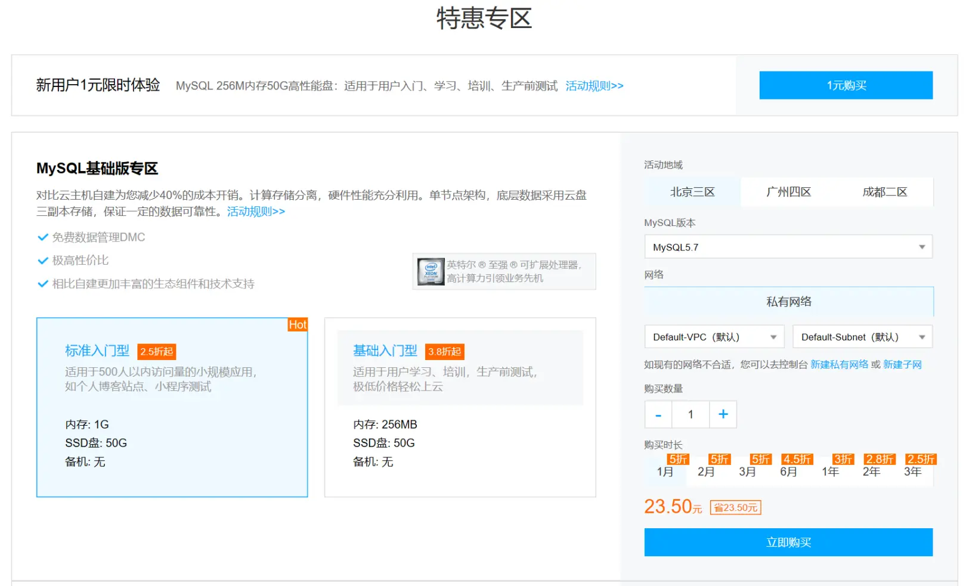The height and width of the screenshot is (586, 966).
Task: Click the 2.5折 badge above 3年
Action: (x=921, y=459)
